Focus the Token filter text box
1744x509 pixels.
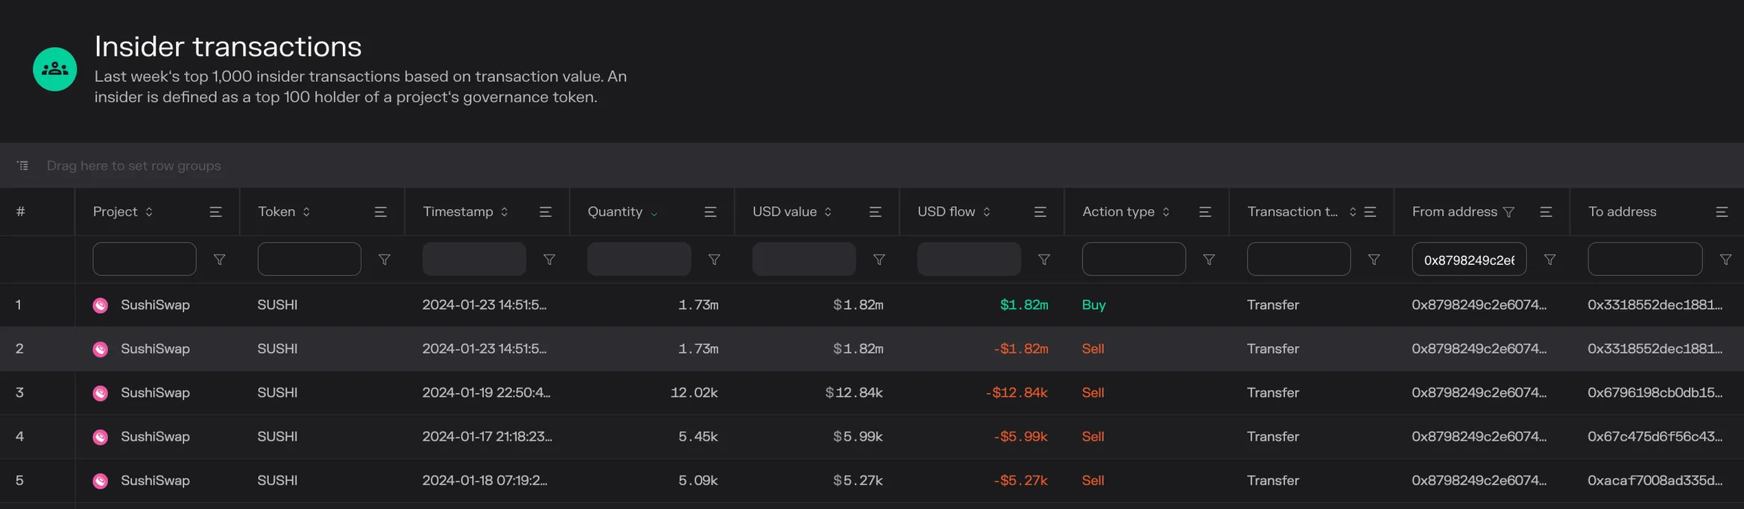click(309, 259)
